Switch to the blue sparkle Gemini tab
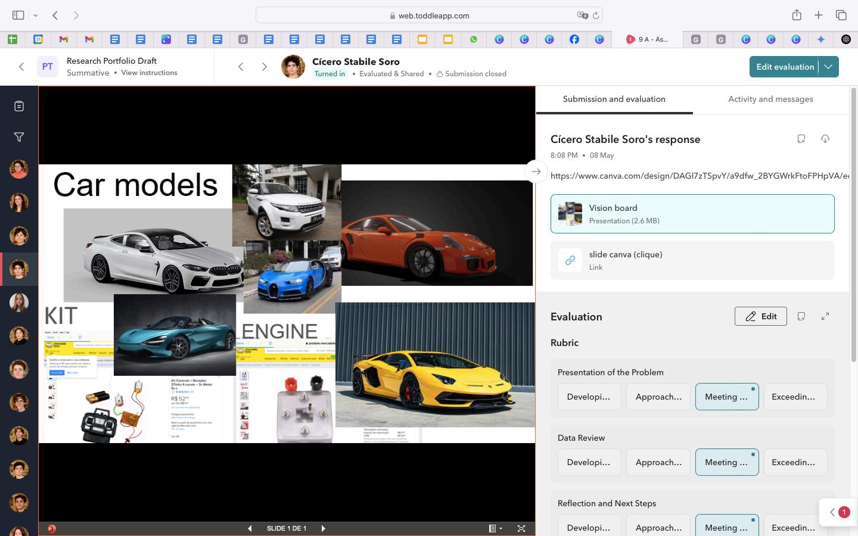The width and height of the screenshot is (858, 536). 821,39
